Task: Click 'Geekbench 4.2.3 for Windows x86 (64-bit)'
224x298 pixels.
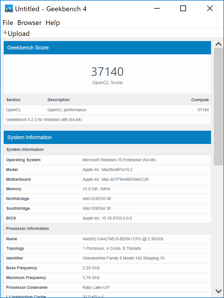Action: click(44, 120)
